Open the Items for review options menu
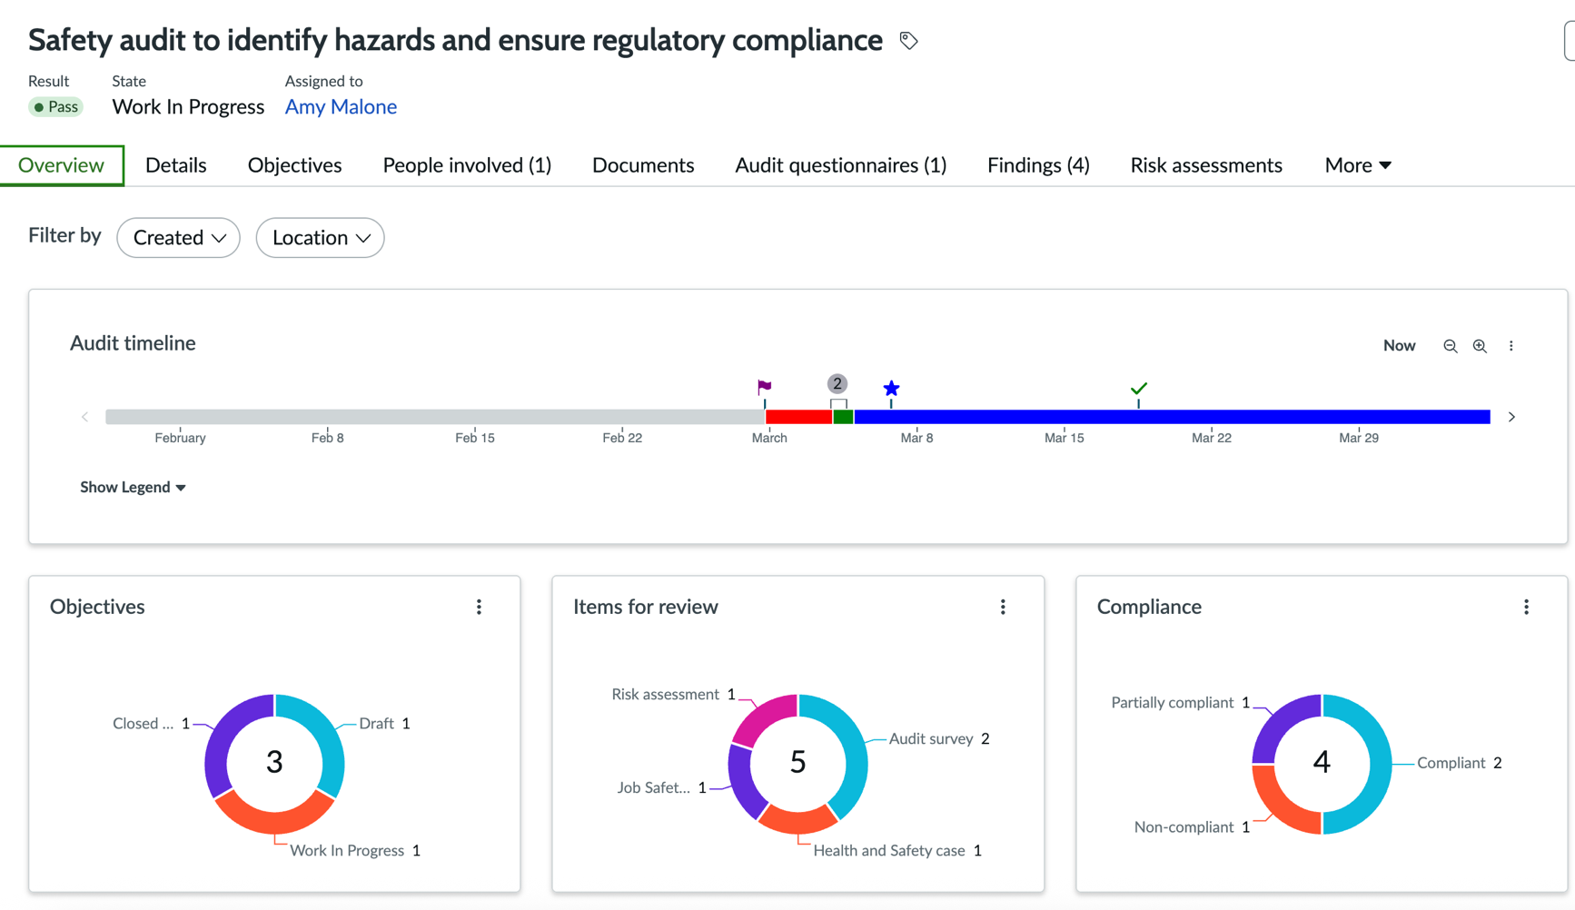Viewport: 1575px width, 910px height. 1003,607
